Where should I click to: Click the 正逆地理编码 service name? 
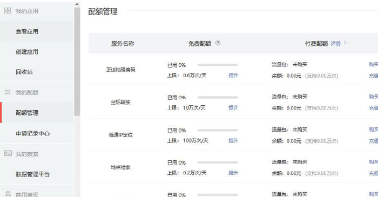[120, 70]
